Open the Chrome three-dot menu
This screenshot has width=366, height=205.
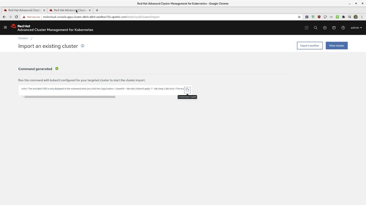[362, 17]
